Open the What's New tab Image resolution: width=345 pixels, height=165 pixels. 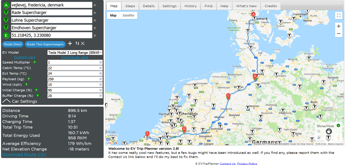click(247, 6)
